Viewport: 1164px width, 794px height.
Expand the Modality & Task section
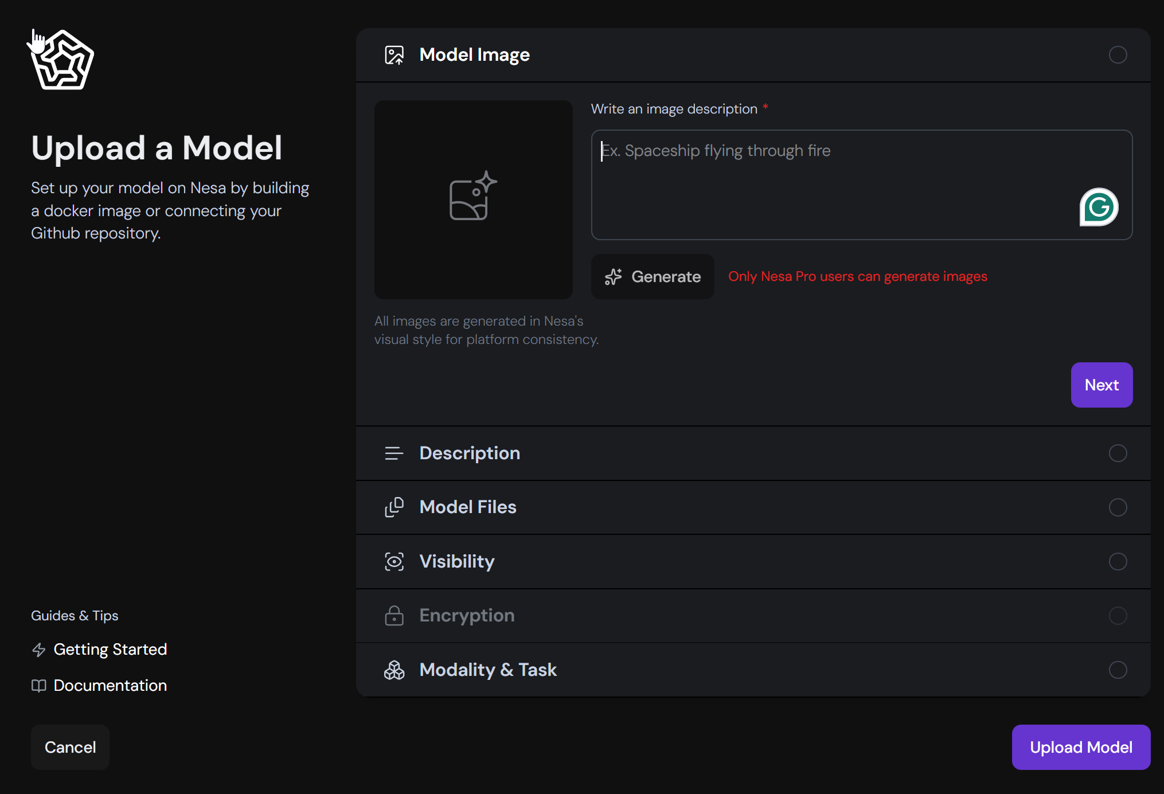[x=488, y=670]
